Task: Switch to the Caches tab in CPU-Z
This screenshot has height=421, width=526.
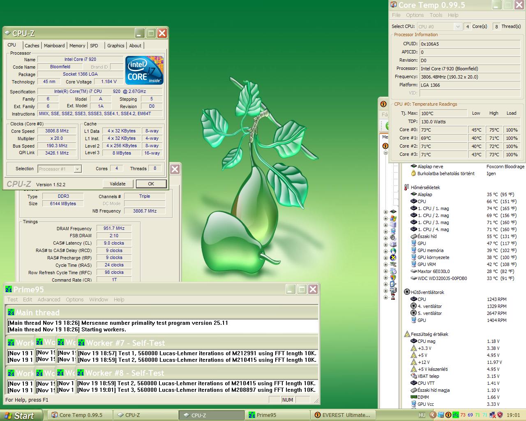Action: (x=32, y=46)
